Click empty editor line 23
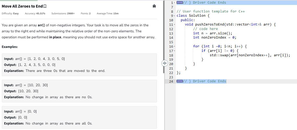Image resolution: width=297 pixels, height=130 pixels. (x=236, y=77)
